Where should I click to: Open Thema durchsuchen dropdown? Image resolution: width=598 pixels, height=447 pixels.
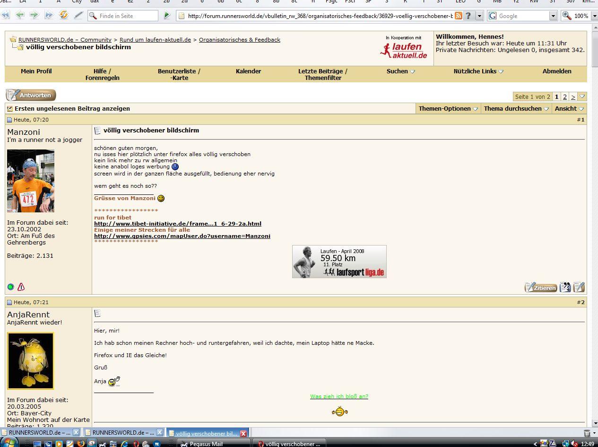tap(516, 109)
